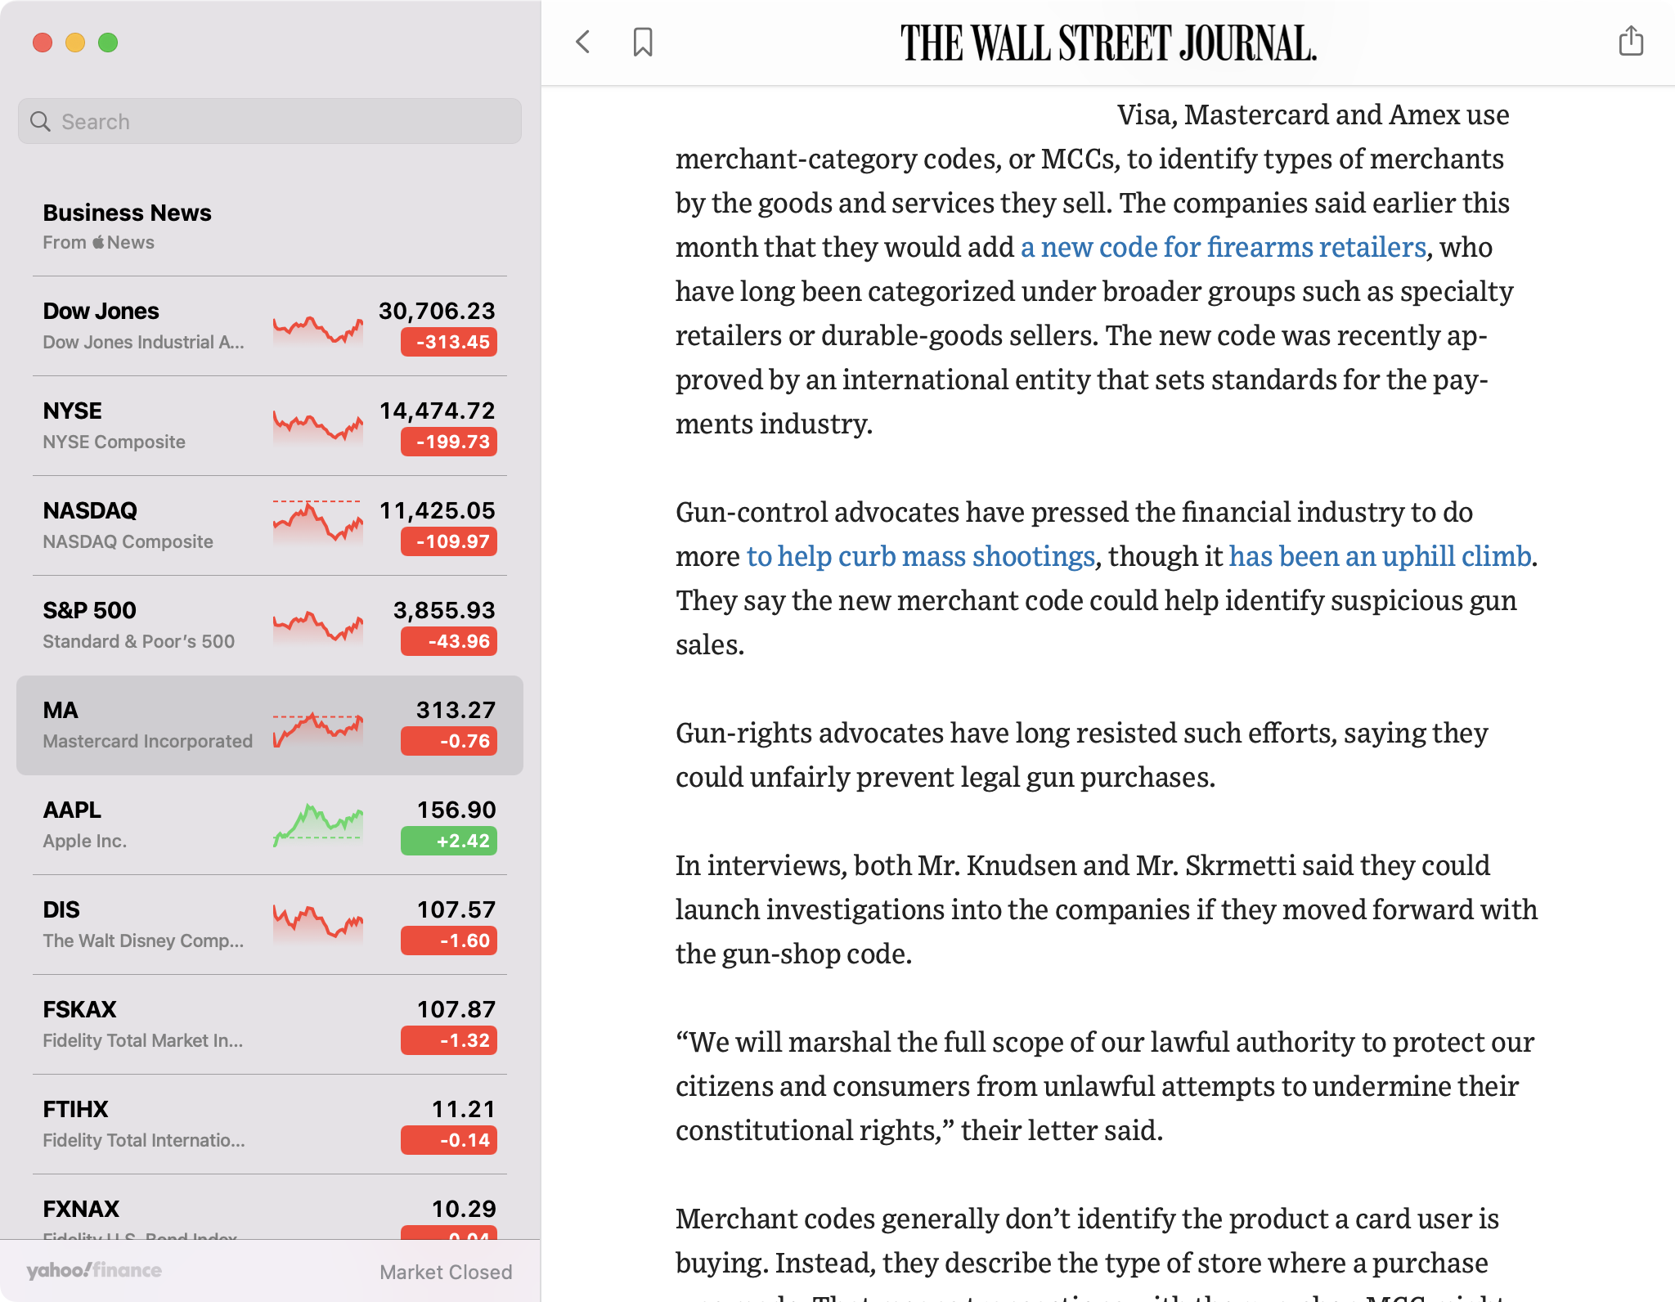Select the NYSE Composite ticker row
This screenshot has height=1302, width=1675.
pyautogui.click(x=270, y=426)
